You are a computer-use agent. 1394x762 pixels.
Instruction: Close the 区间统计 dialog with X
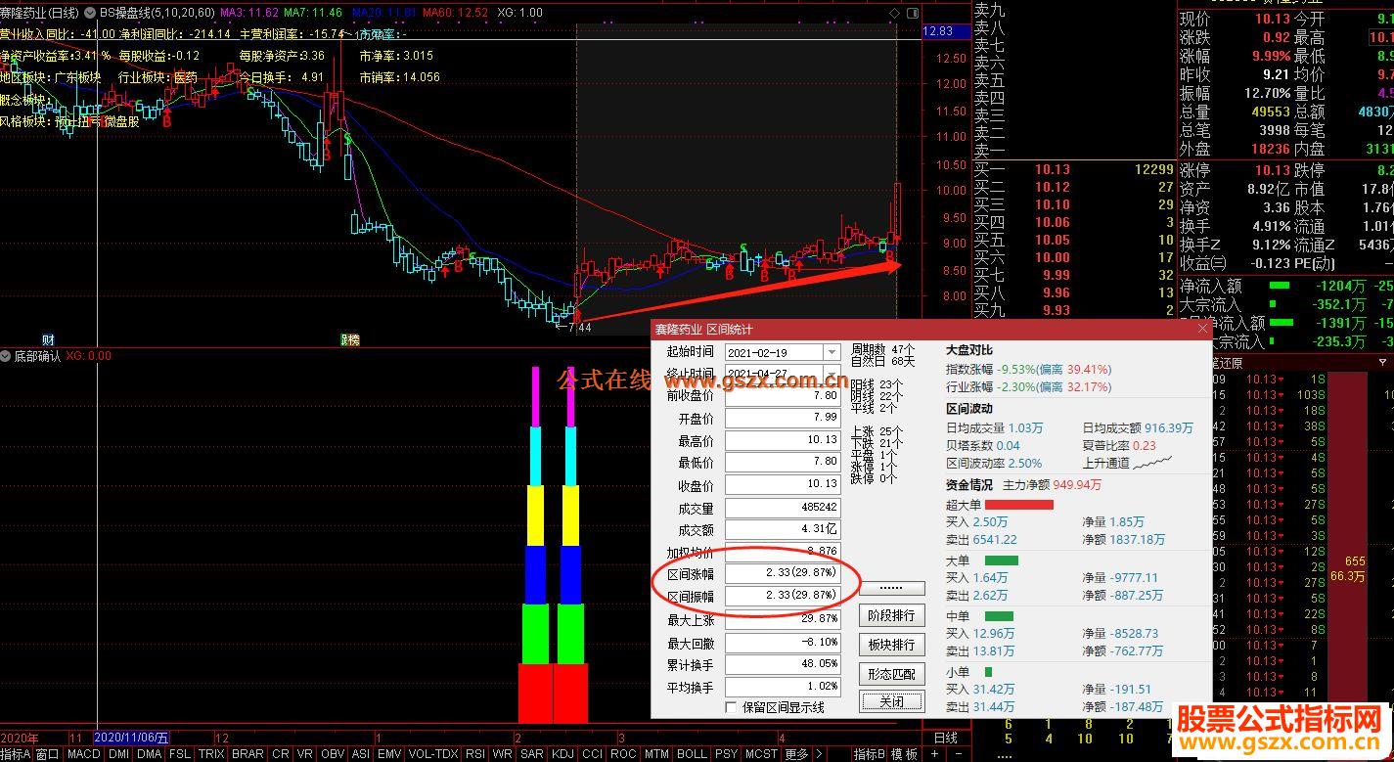coord(1203,330)
